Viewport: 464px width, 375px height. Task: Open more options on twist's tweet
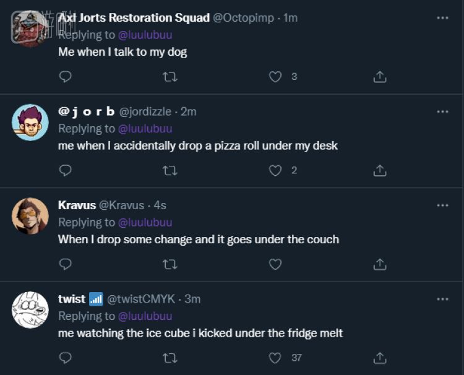click(x=442, y=299)
